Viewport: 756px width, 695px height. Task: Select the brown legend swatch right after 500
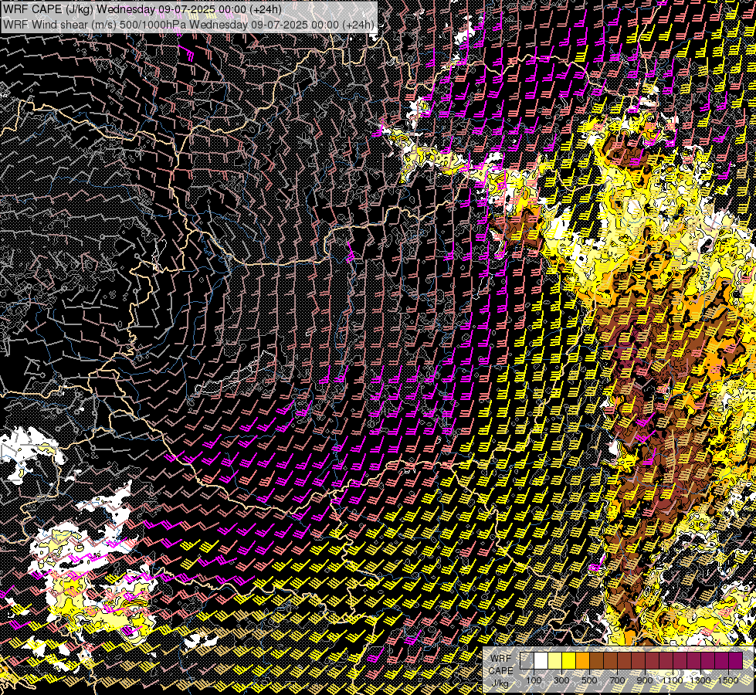coord(596,660)
